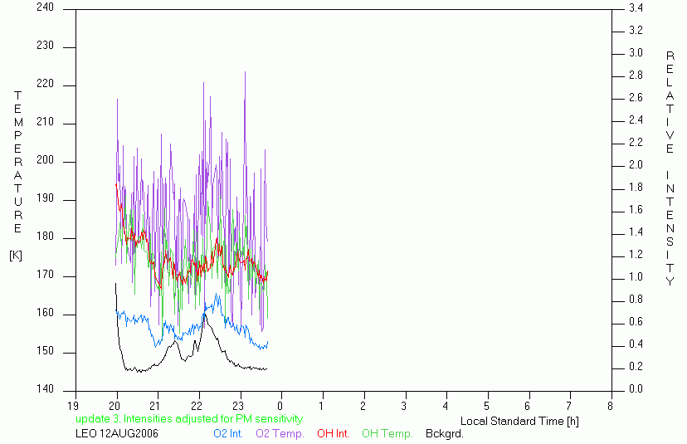687x444 pixels.
Task: Click the 'O2 Temp.' legend label
Action: coord(280,434)
